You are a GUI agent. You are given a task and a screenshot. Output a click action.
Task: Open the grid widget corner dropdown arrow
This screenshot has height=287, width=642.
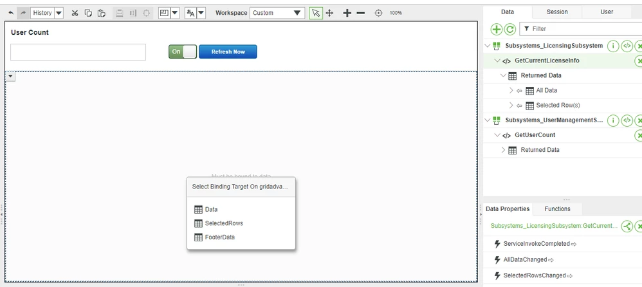click(x=10, y=77)
